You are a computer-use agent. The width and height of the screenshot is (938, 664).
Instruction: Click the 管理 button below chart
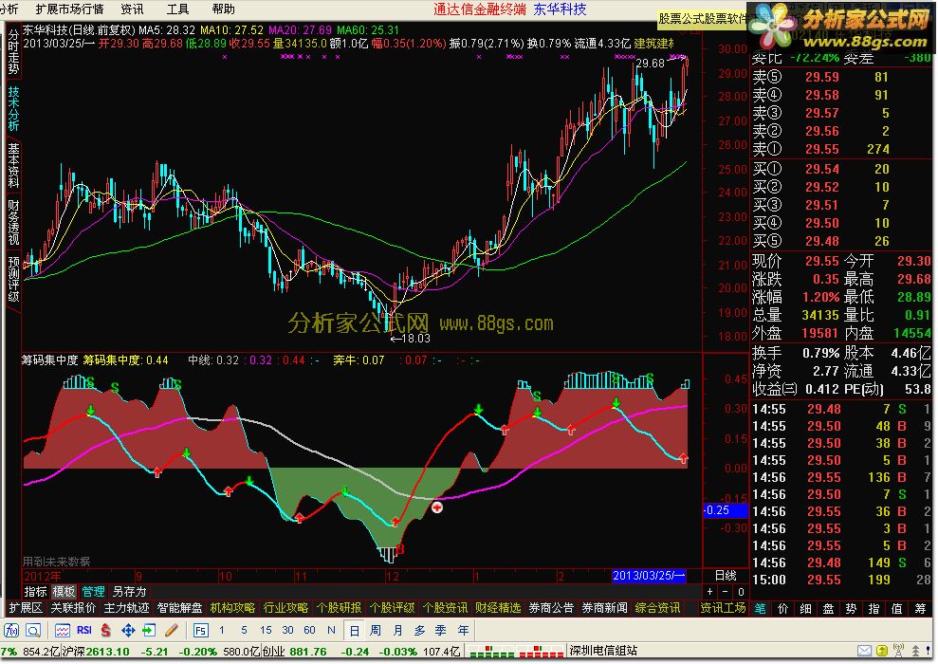[x=93, y=592]
